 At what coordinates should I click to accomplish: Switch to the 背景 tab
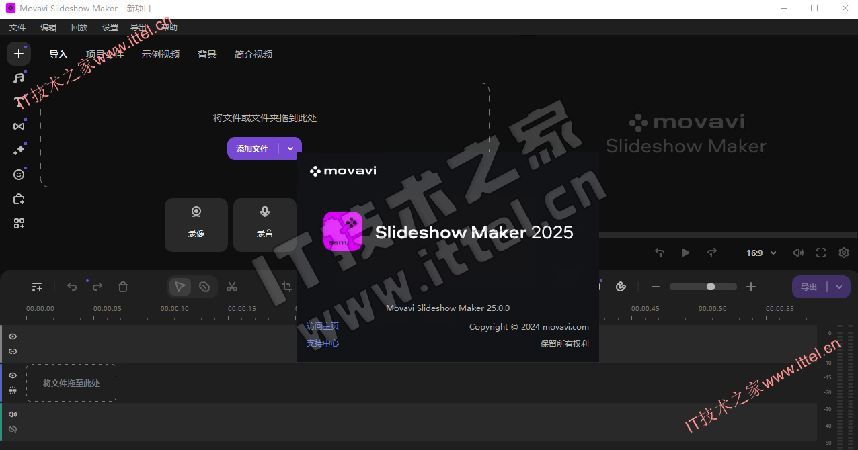pyautogui.click(x=207, y=54)
